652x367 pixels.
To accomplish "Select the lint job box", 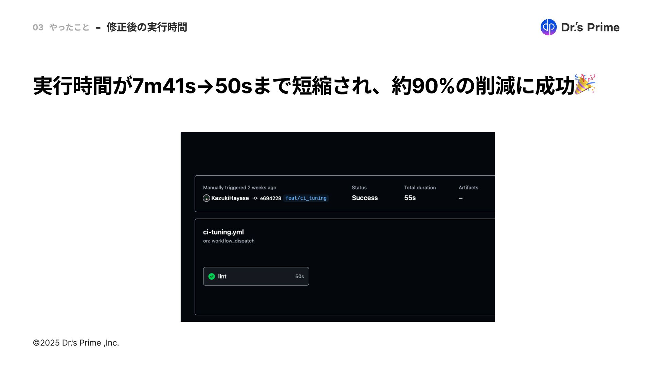I will (256, 276).
